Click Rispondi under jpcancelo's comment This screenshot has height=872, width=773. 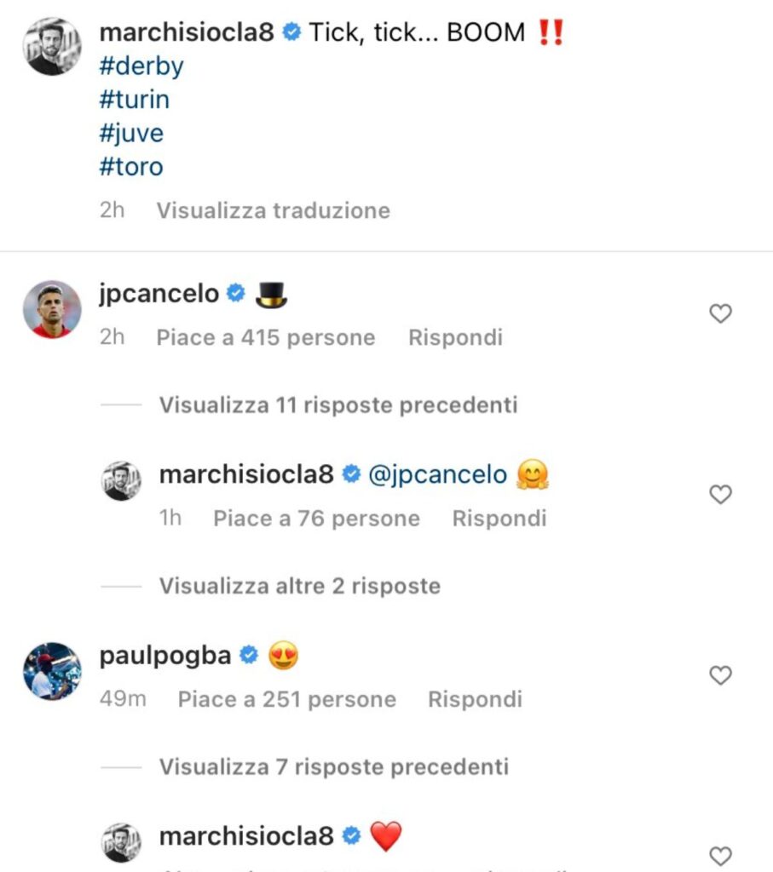coord(456,337)
